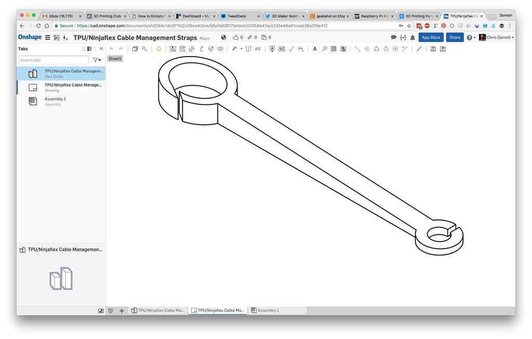Open the Help menu dropdown
The image size is (532, 339).
pos(471,37)
